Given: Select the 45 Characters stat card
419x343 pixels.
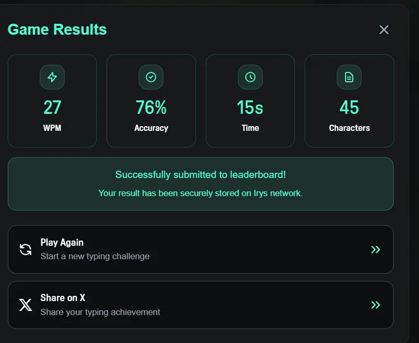Looking at the screenshot, I should coord(349,101).
